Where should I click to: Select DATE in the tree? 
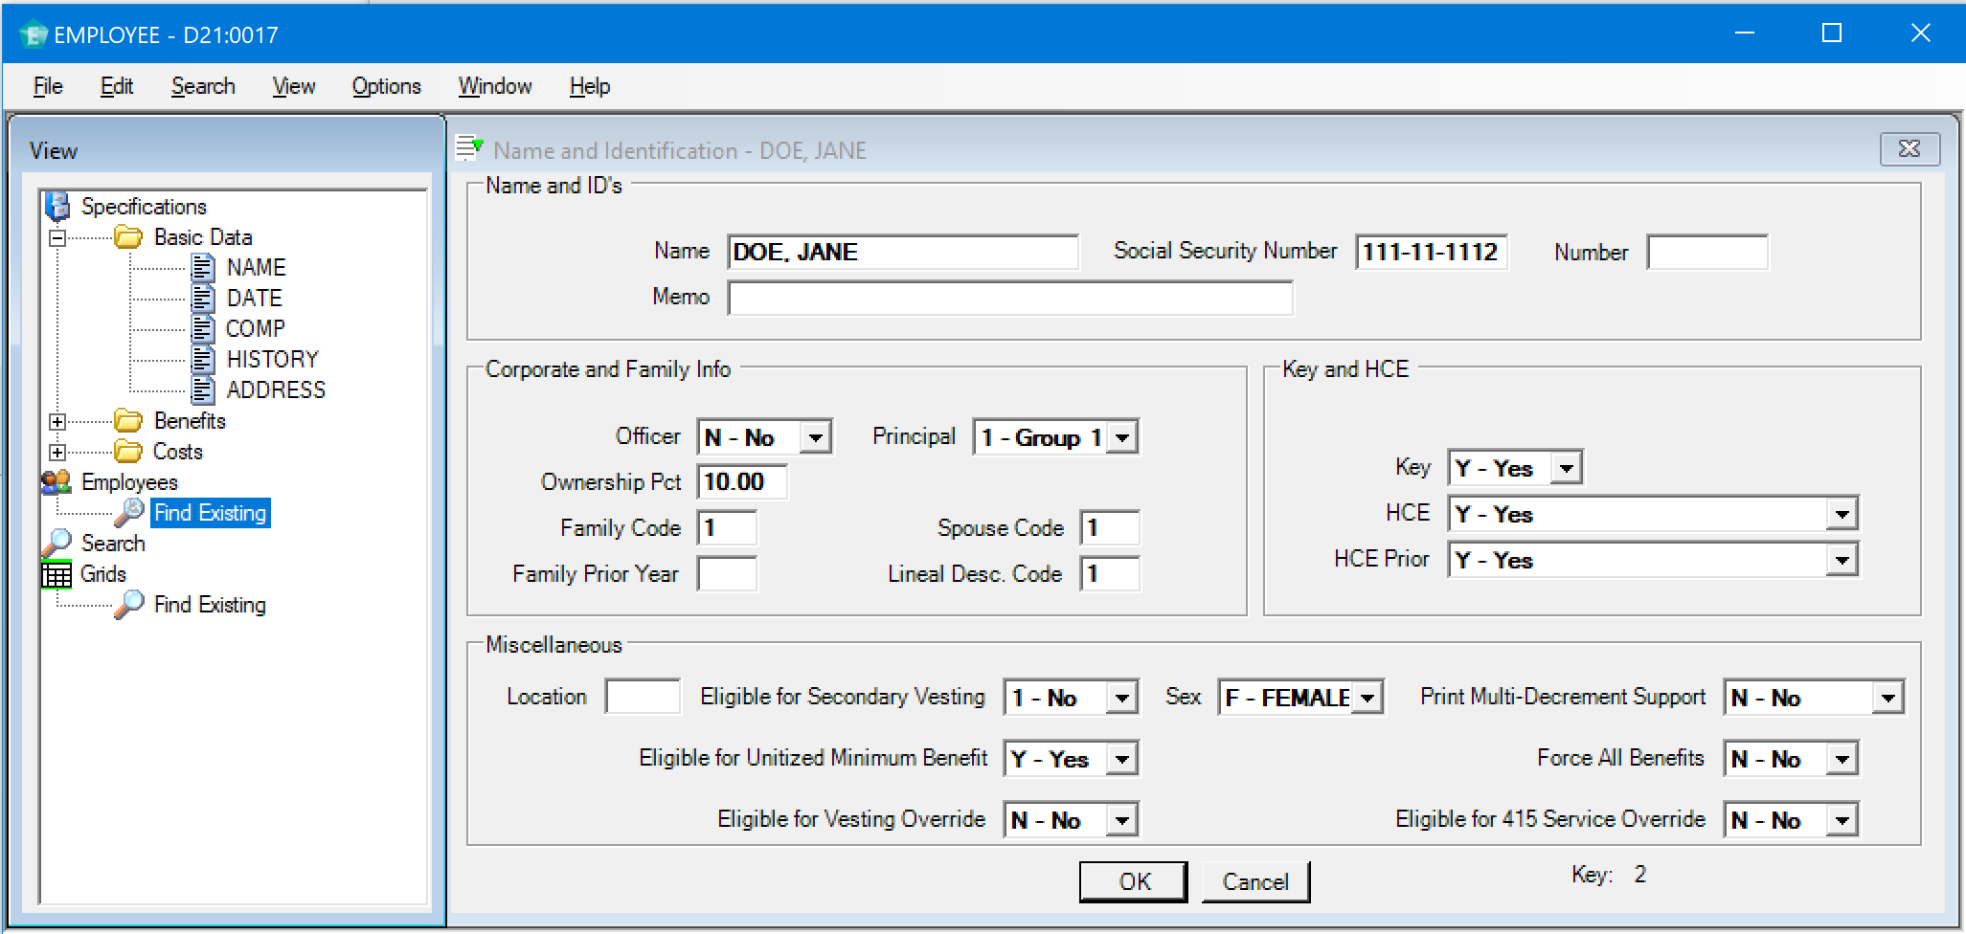pyautogui.click(x=254, y=298)
